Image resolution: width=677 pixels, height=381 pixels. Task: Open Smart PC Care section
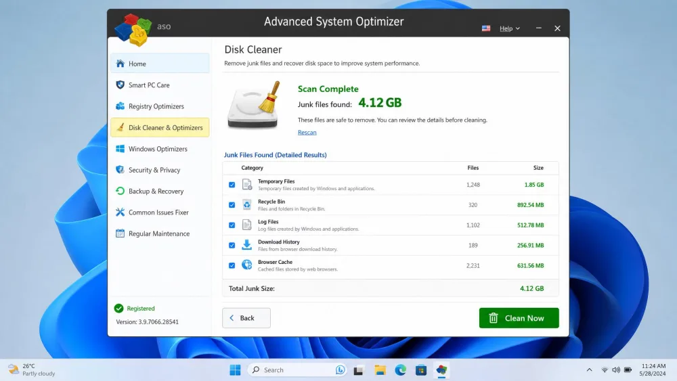tap(160, 85)
